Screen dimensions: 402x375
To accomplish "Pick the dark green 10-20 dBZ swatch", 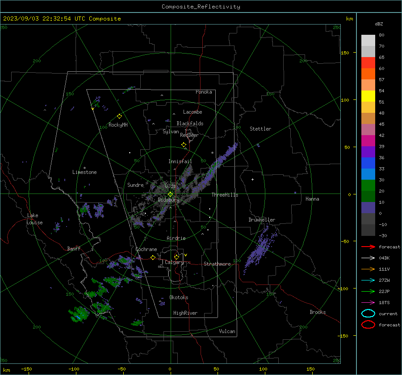I will tap(368, 196).
